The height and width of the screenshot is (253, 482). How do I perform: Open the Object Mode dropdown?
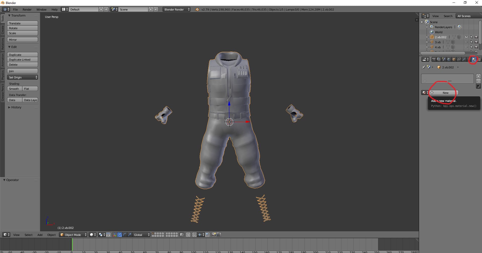pyautogui.click(x=73, y=235)
